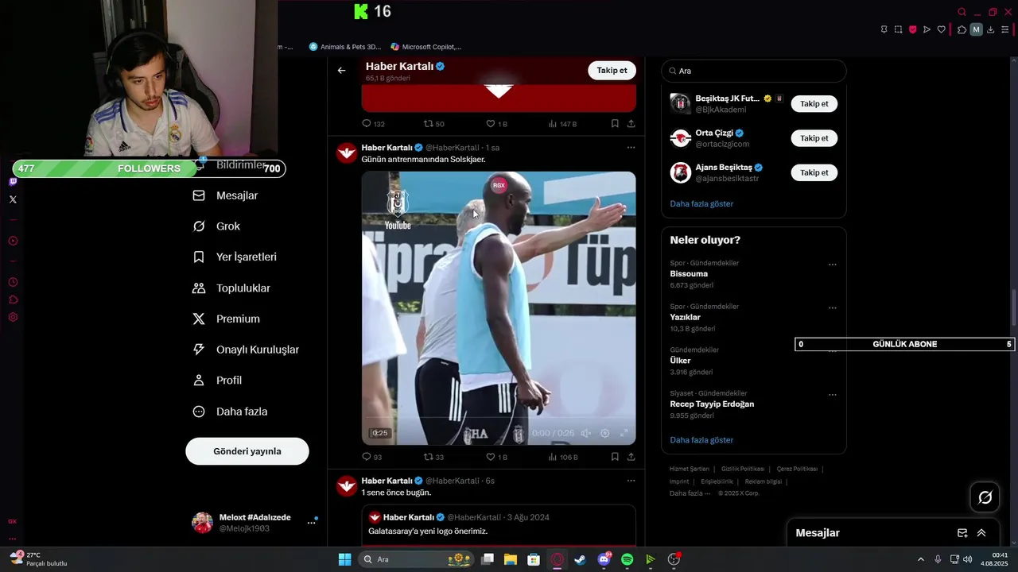Open more options on the '1 sene önce bugün' post
The width and height of the screenshot is (1018, 572).
(x=631, y=481)
